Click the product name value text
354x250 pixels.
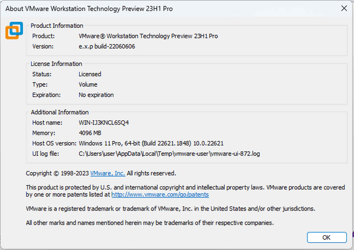pyautogui.click(x=148, y=36)
